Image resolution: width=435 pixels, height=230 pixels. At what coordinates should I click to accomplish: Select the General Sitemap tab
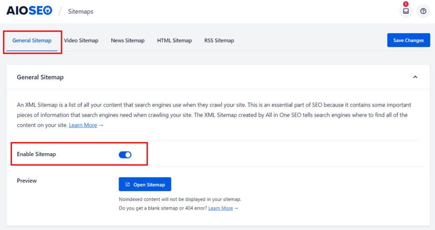click(x=32, y=40)
